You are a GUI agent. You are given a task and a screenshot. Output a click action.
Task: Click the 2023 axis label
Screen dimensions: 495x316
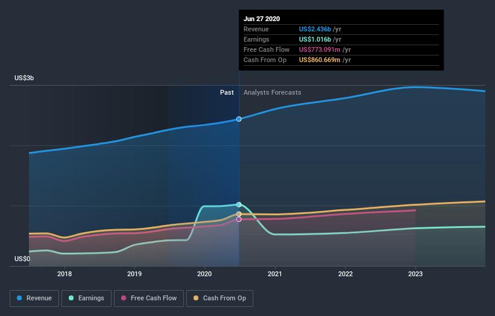tap(415, 274)
